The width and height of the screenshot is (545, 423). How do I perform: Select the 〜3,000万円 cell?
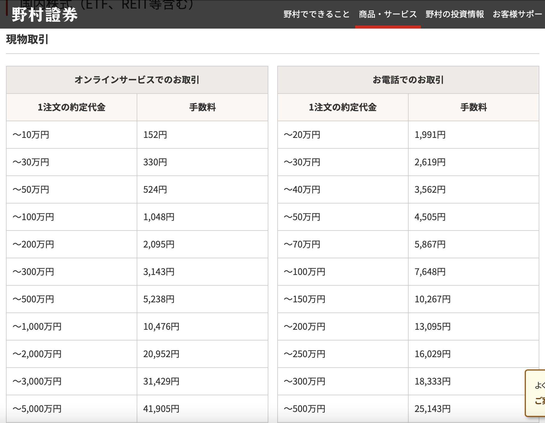[x=72, y=381]
